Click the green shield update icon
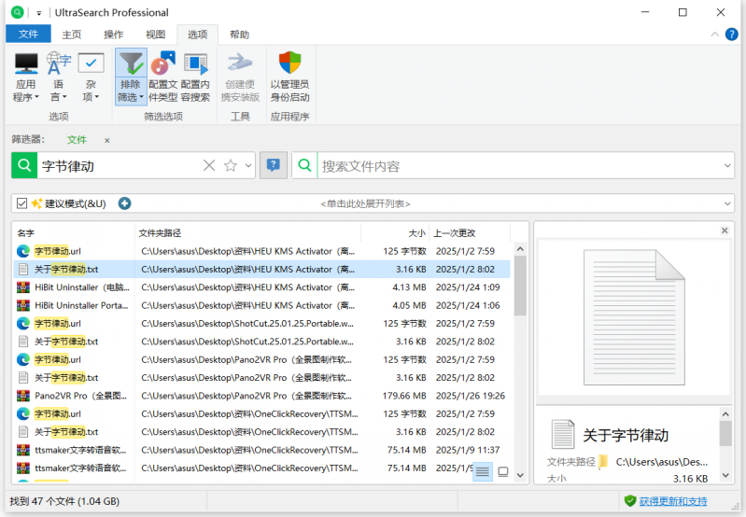Screen dimensions: 746x517 [x=630, y=501]
